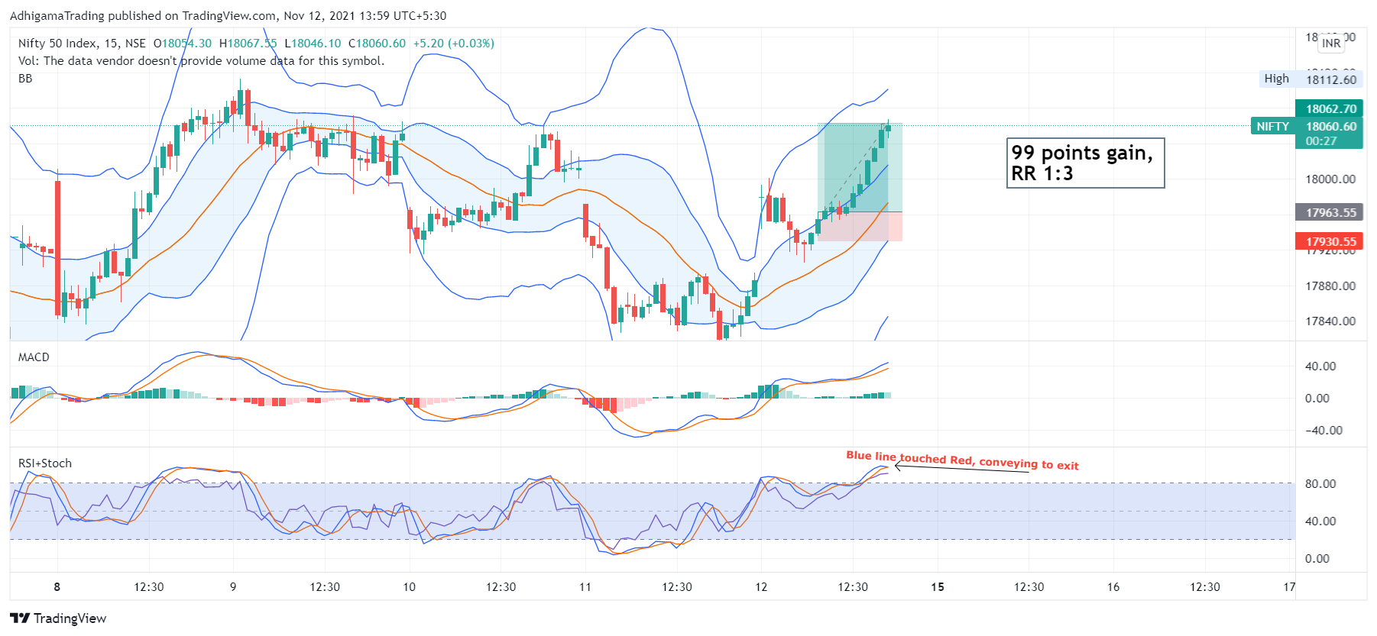The image size is (1377, 636).
Task: Click the INR currency badge
Action: click(x=1331, y=44)
